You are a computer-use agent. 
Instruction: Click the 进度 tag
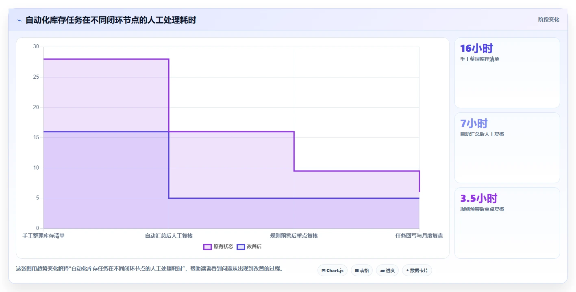pos(387,271)
